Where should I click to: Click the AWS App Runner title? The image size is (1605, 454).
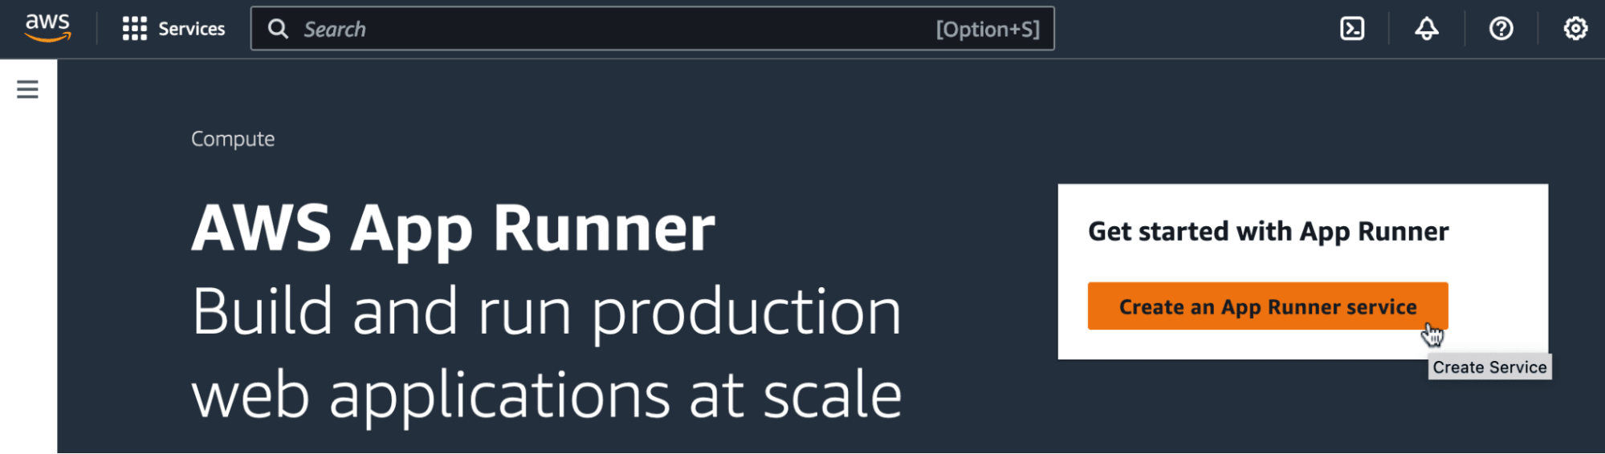(x=453, y=229)
